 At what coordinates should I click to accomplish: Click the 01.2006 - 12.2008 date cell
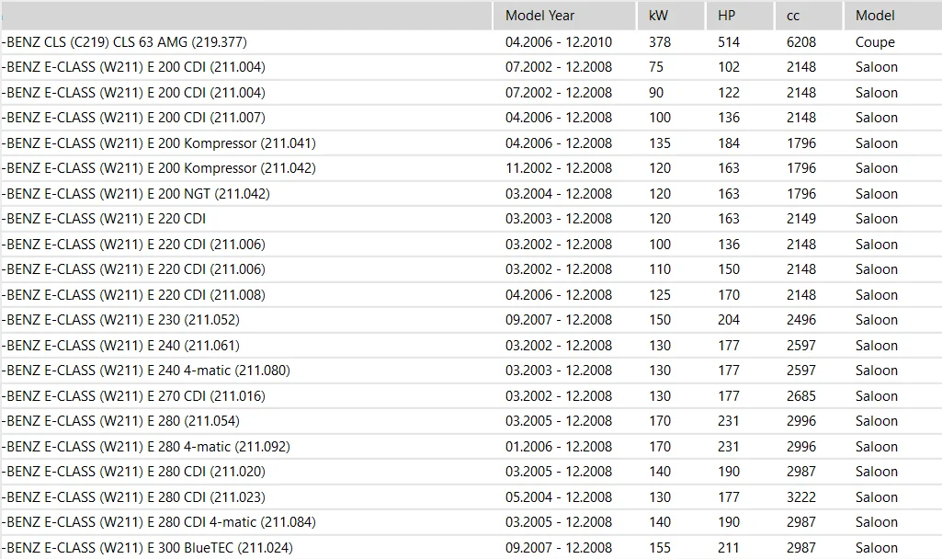pyautogui.click(x=559, y=447)
